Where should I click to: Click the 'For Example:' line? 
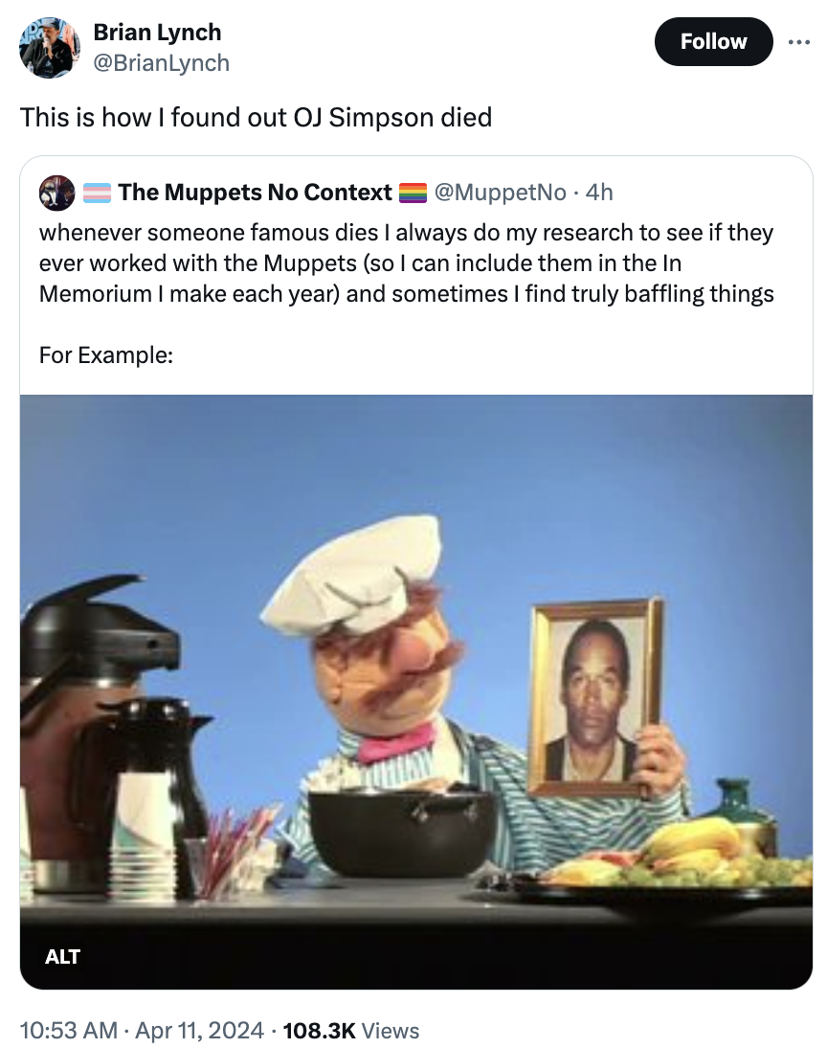106,354
